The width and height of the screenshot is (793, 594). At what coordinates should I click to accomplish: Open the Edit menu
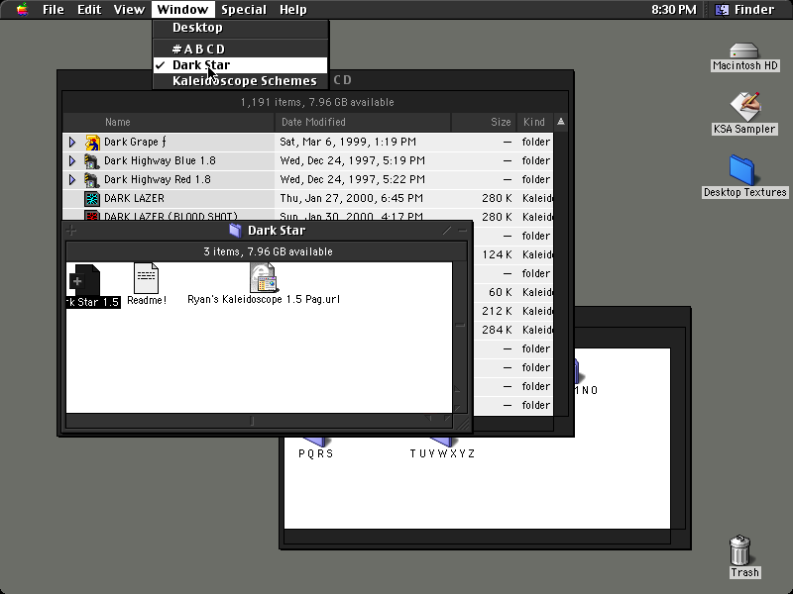click(89, 10)
